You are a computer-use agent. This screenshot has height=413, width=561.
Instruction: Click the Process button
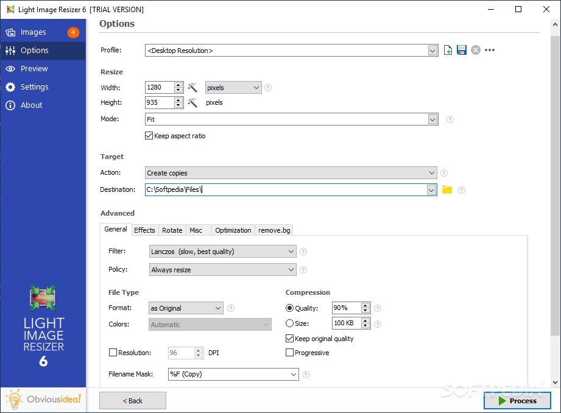point(517,400)
